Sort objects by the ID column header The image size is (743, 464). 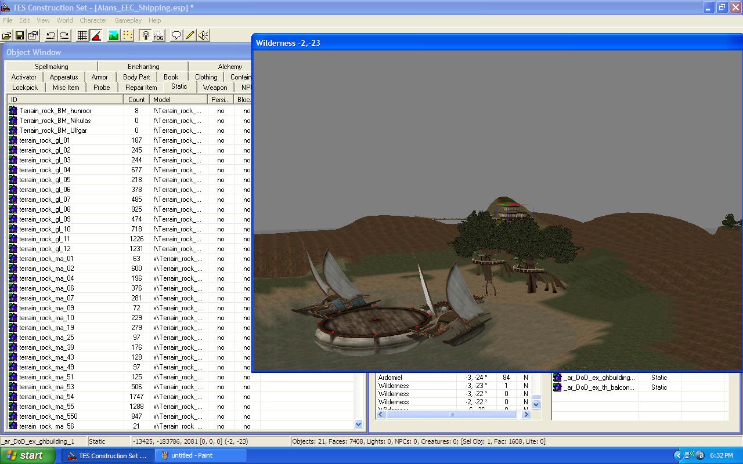click(x=65, y=100)
